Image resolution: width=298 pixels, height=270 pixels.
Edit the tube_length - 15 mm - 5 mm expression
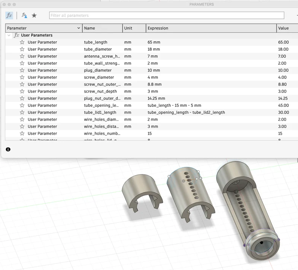(x=174, y=105)
